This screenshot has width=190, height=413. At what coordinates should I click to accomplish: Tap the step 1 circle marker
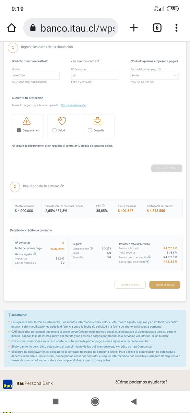point(13,48)
